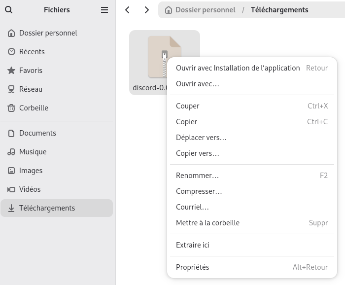
Task: Go forward with the right arrow
Action: (x=146, y=10)
